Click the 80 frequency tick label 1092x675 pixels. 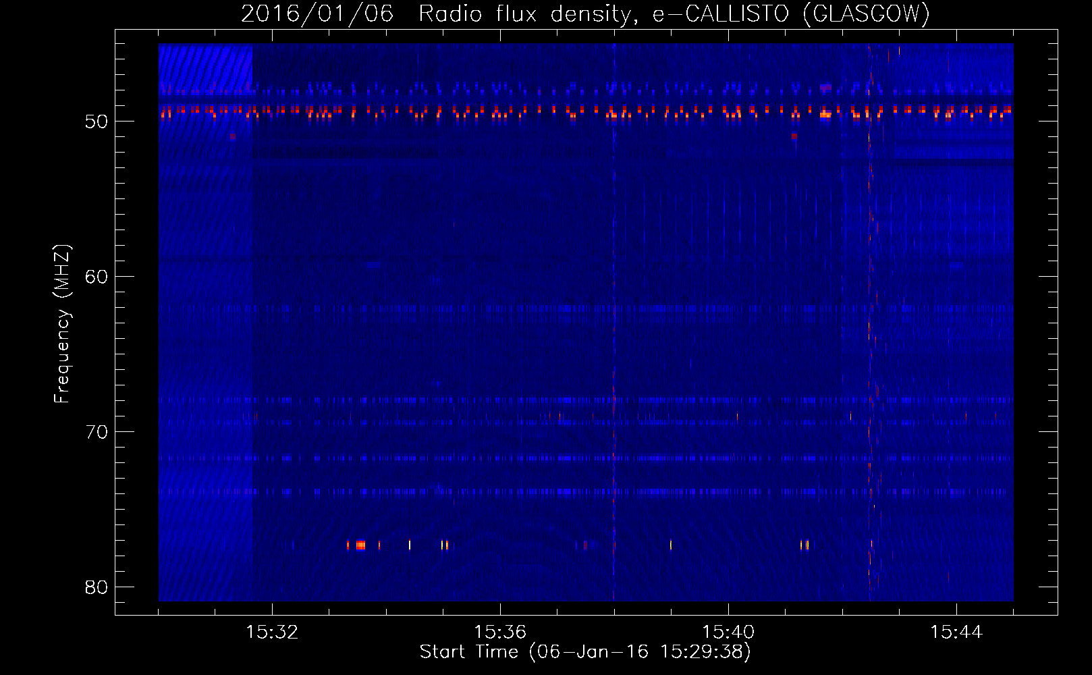(x=97, y=587)
